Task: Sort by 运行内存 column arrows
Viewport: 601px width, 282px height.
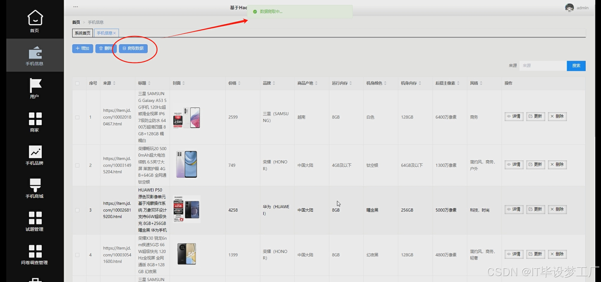Action: point(351,83)
